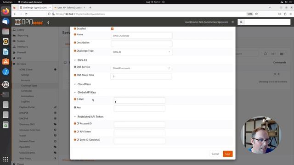Click the CF API Token field
Image resolution: width=294 pixels, height=165 pixels.
[140, 133]
